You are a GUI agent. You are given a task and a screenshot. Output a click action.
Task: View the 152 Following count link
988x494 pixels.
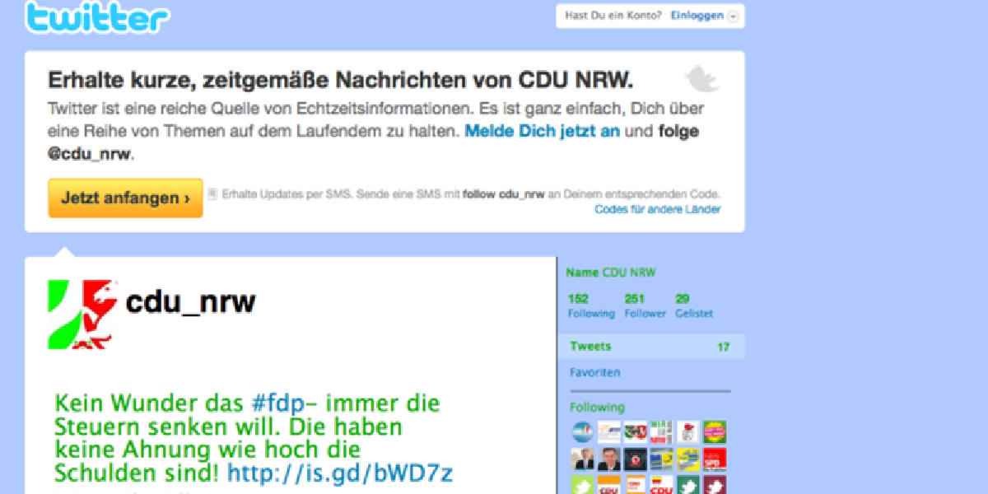pos(590,305)
